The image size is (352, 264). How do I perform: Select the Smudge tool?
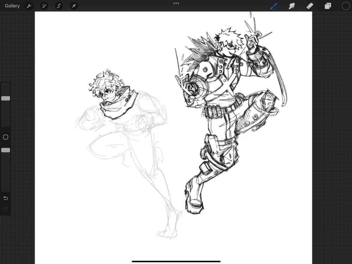[x=291, y=6]
